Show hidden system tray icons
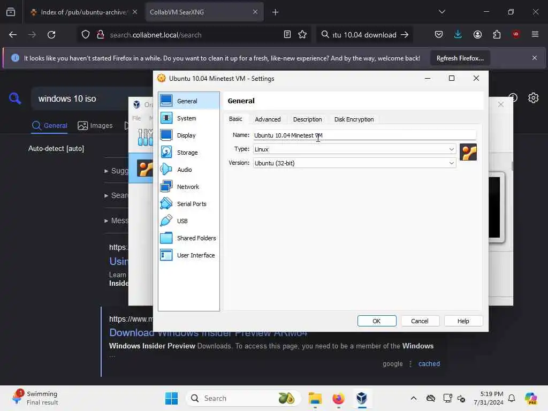This screenshot has width=548, height=411. 414,398
